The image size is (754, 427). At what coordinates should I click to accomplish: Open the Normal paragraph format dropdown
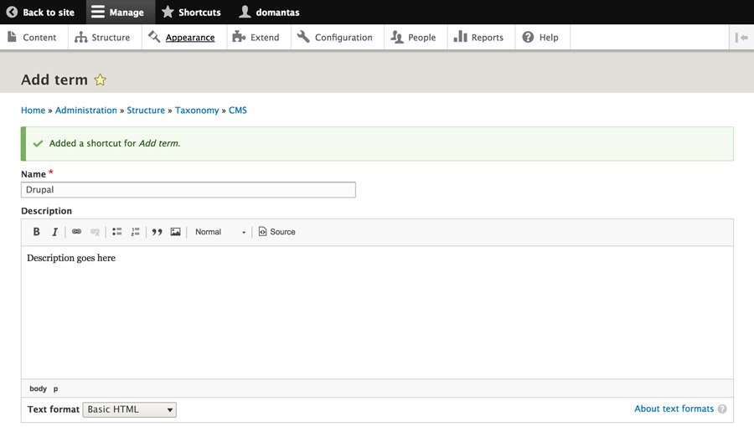point(220,232)
